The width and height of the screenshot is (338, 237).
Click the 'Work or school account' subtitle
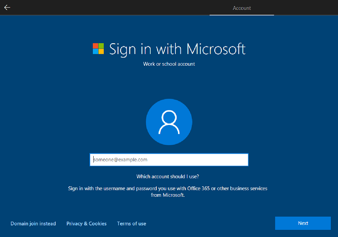tap(169, 64)
